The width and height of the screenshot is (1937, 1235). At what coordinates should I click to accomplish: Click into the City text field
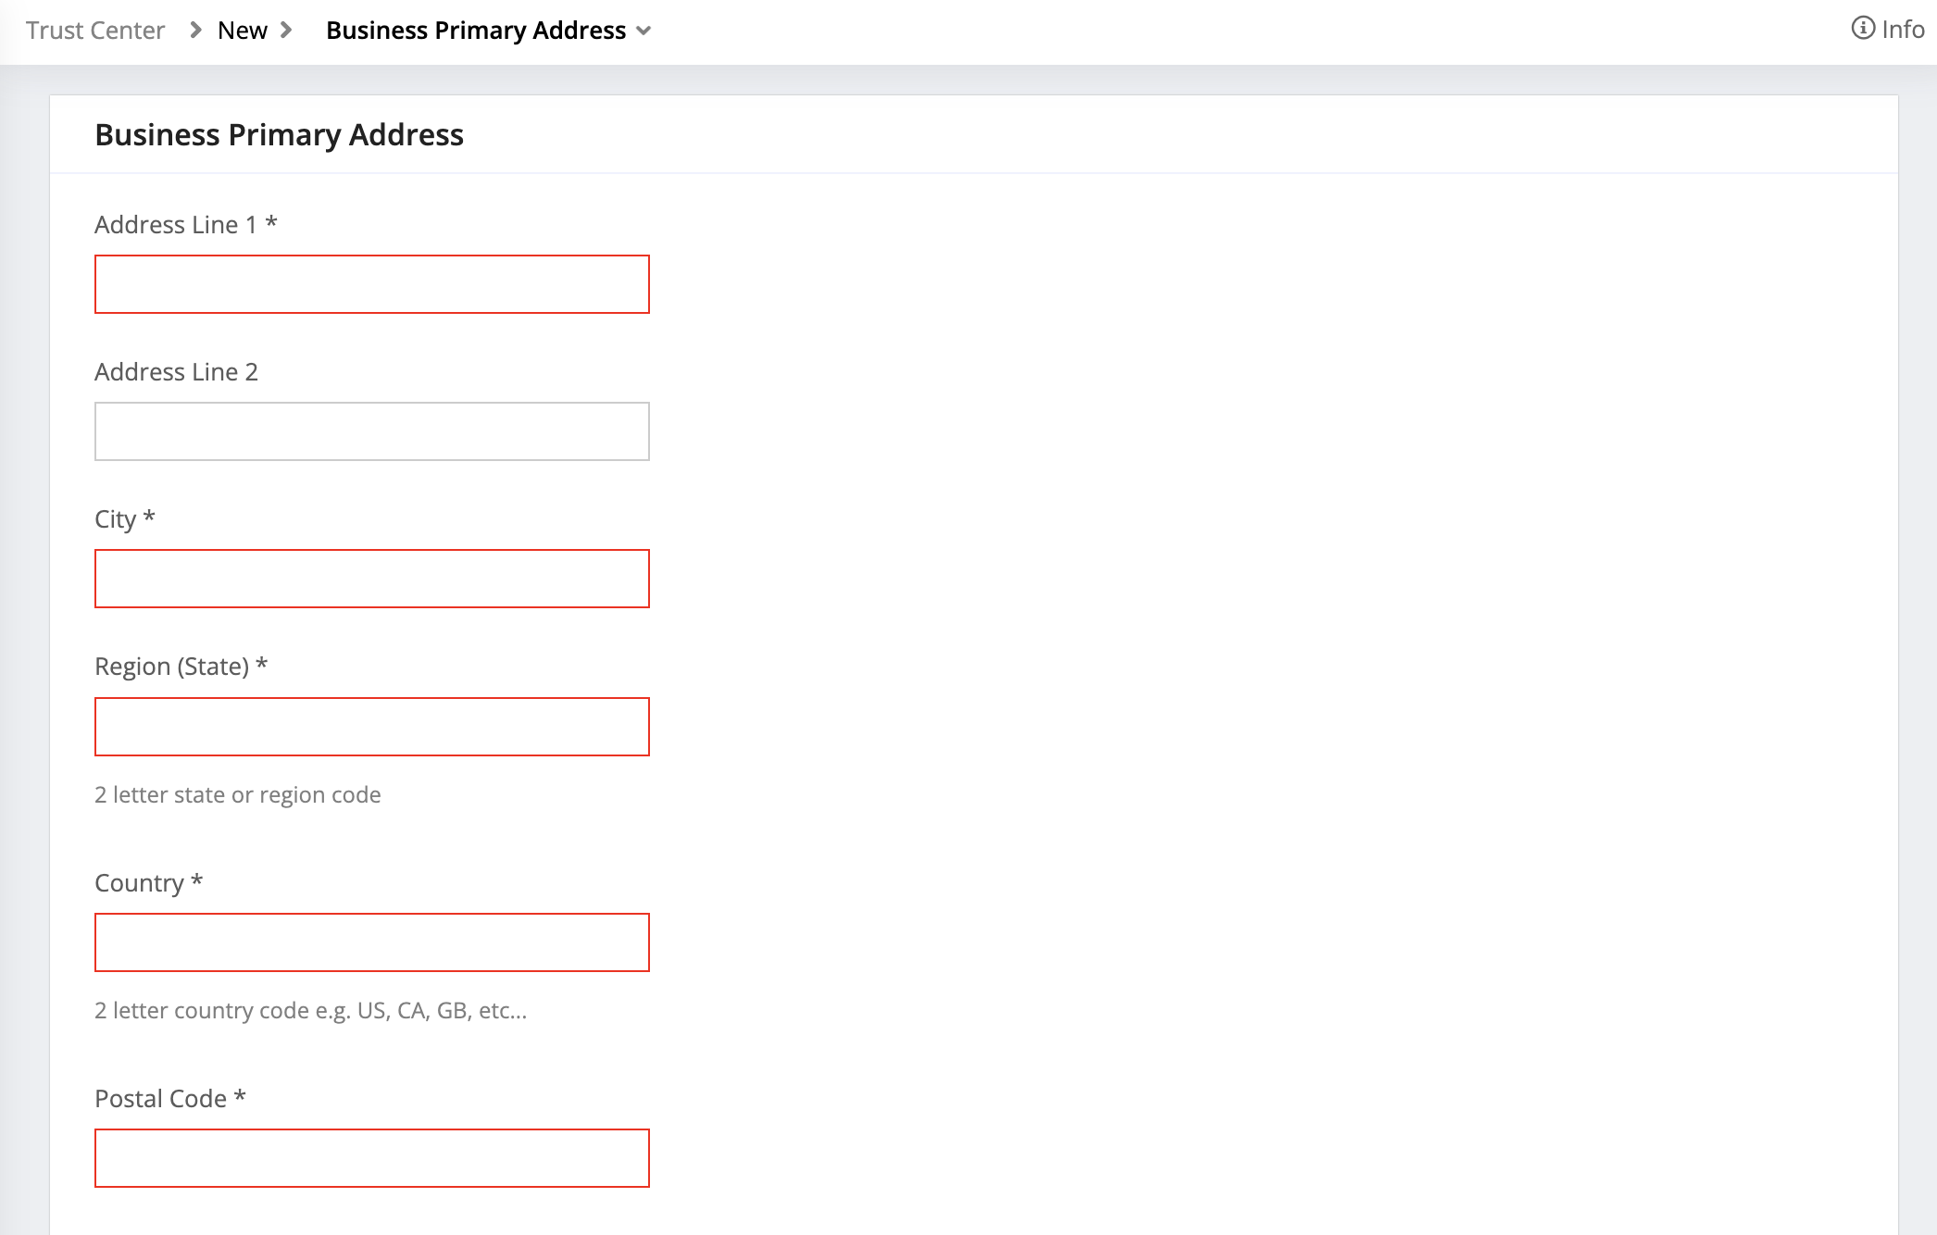pyautogui.click(x=371, y=579)
